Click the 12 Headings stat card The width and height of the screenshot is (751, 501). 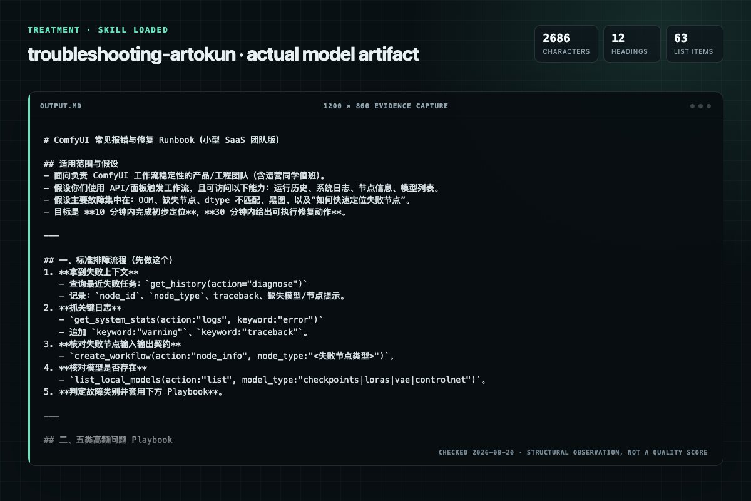pyautogui.click(x=631, y=44)
